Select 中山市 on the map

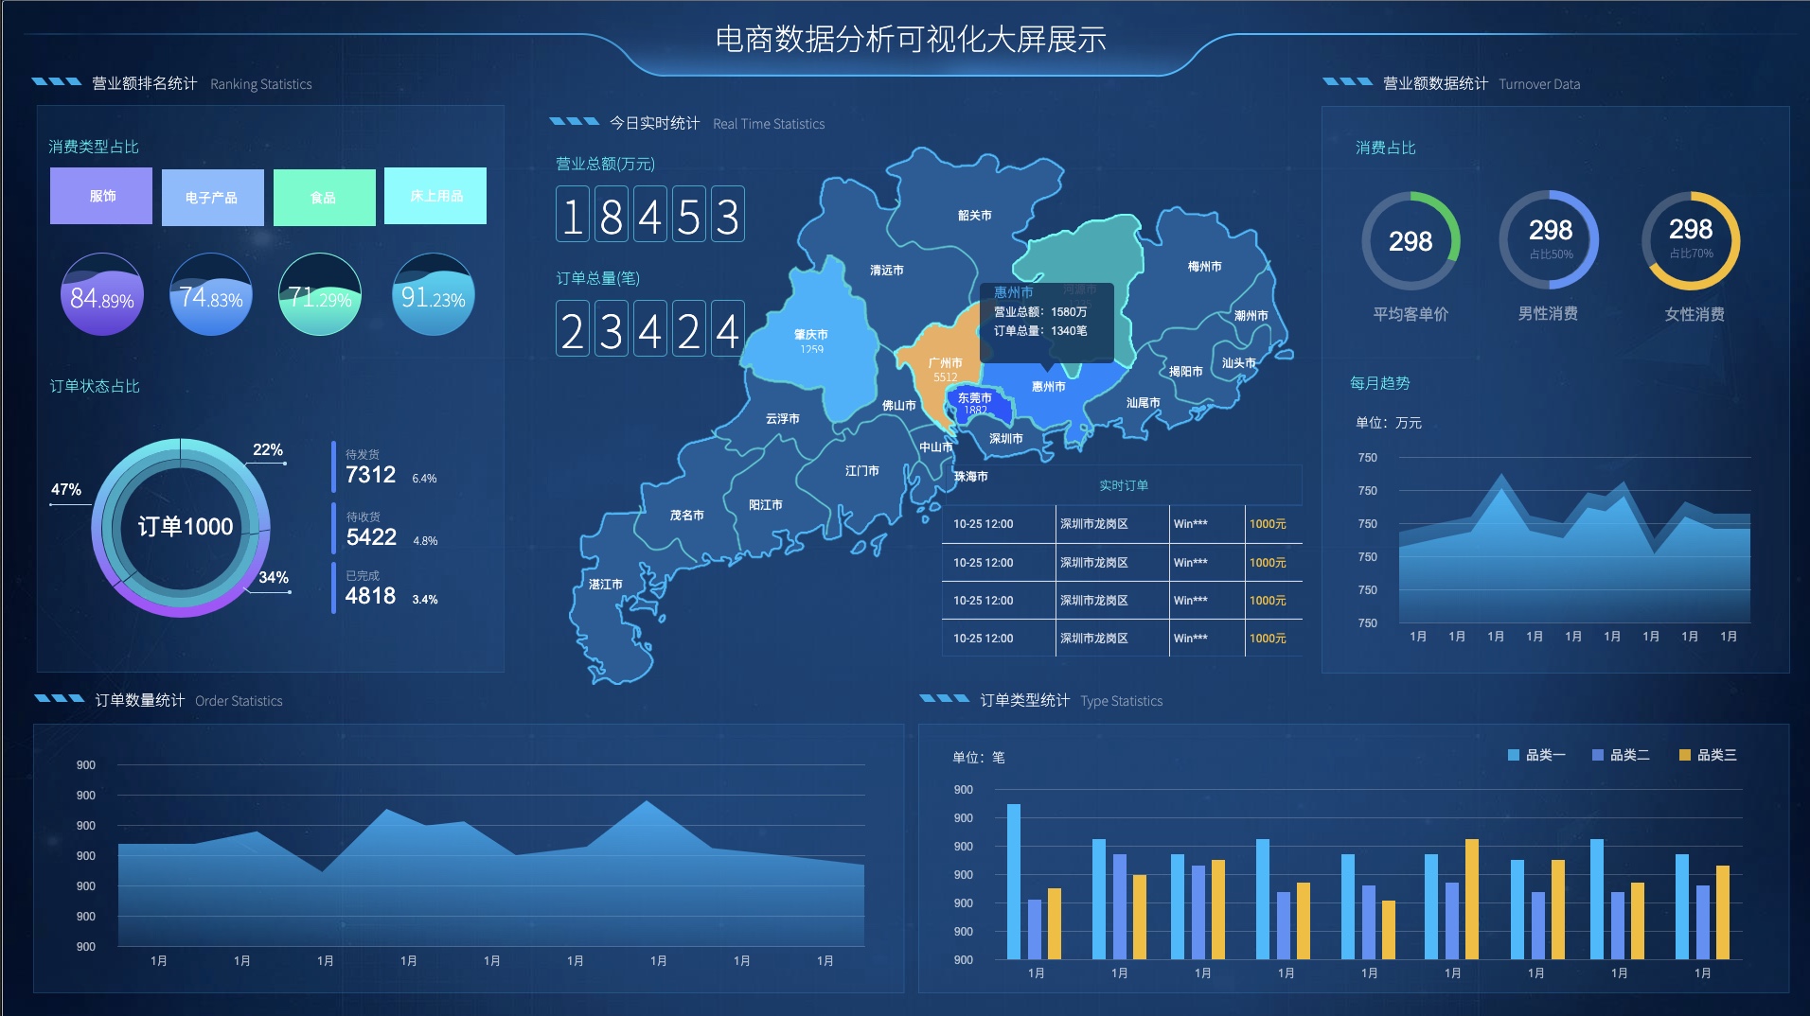tap(935, 447)
